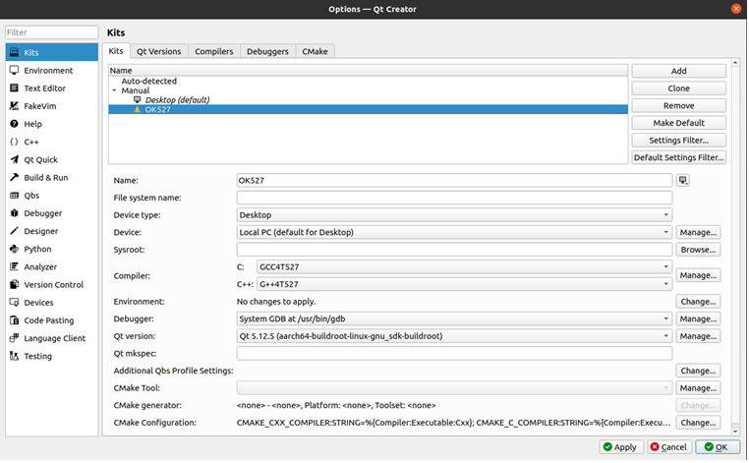Switch to the Qt Versions tab

[158, 51]
